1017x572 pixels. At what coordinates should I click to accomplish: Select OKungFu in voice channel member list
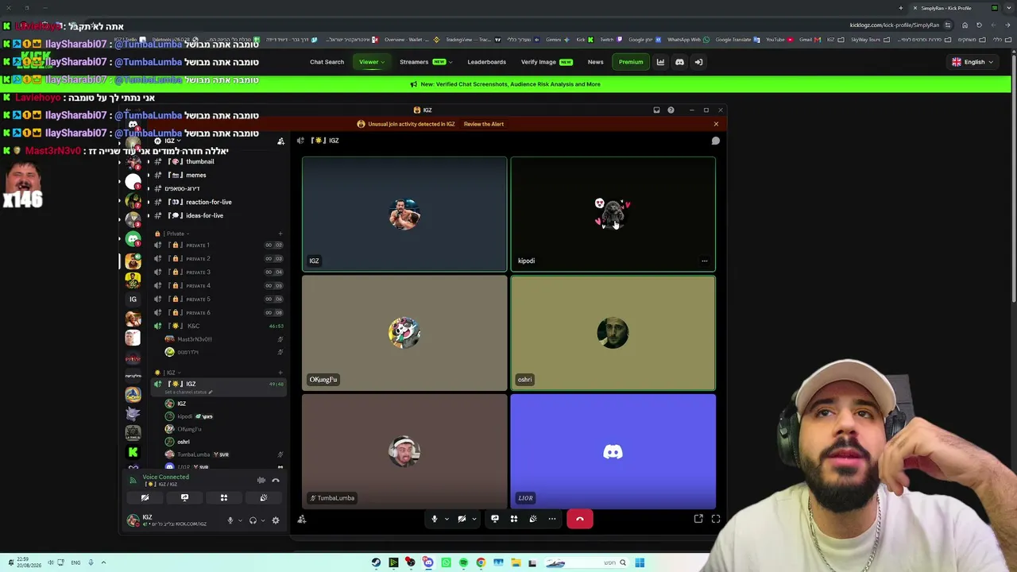pos(189,429)
